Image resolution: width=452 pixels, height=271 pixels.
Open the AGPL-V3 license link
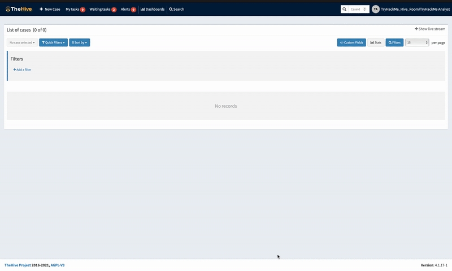pos(58,265)
